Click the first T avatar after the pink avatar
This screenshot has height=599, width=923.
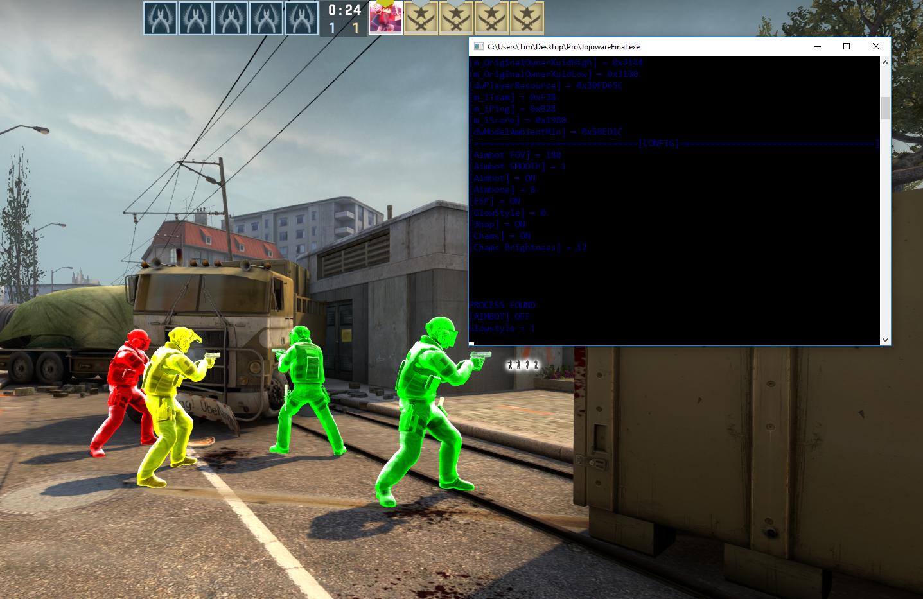[x=421, y=17]
